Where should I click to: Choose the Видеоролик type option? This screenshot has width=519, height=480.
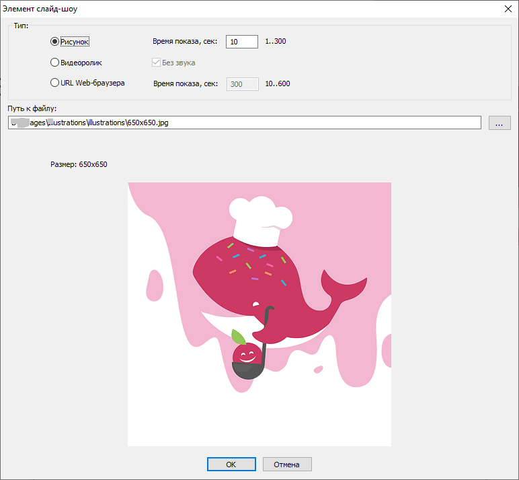pos(55,63)
